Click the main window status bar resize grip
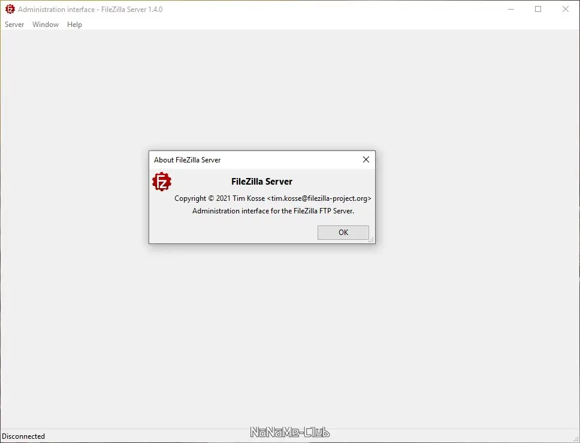The width and height of the screenshot is (580, 443). pos(575,439)
